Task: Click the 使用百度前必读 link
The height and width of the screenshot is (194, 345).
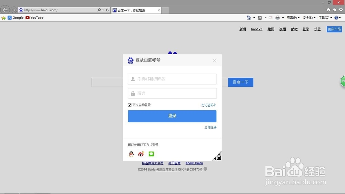Action: coord(167,169)
